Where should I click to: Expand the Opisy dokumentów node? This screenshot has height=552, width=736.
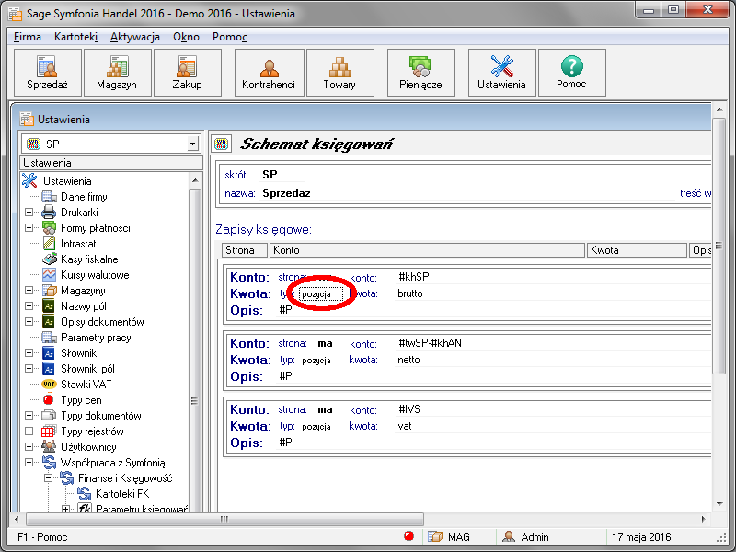[x=29, y=321]
